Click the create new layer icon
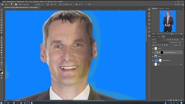This screenshot has height=104, width=185. coord(179,100)
